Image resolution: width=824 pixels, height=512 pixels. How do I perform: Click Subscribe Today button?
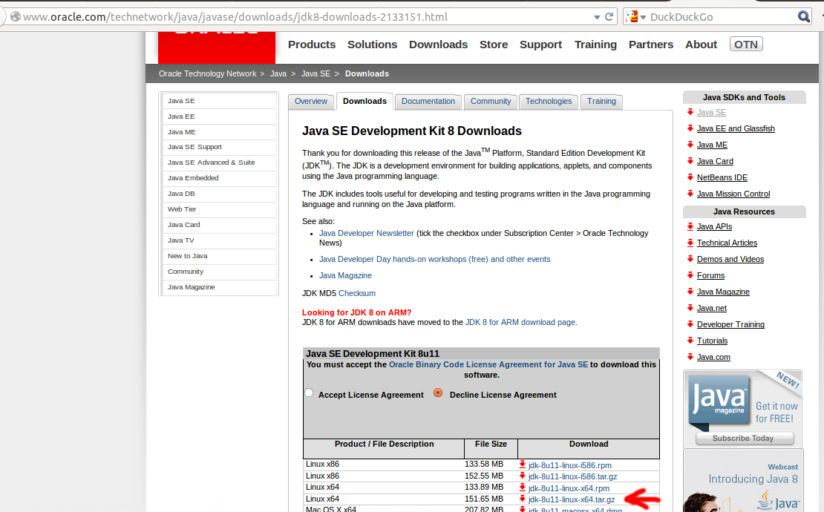(744, 439)
